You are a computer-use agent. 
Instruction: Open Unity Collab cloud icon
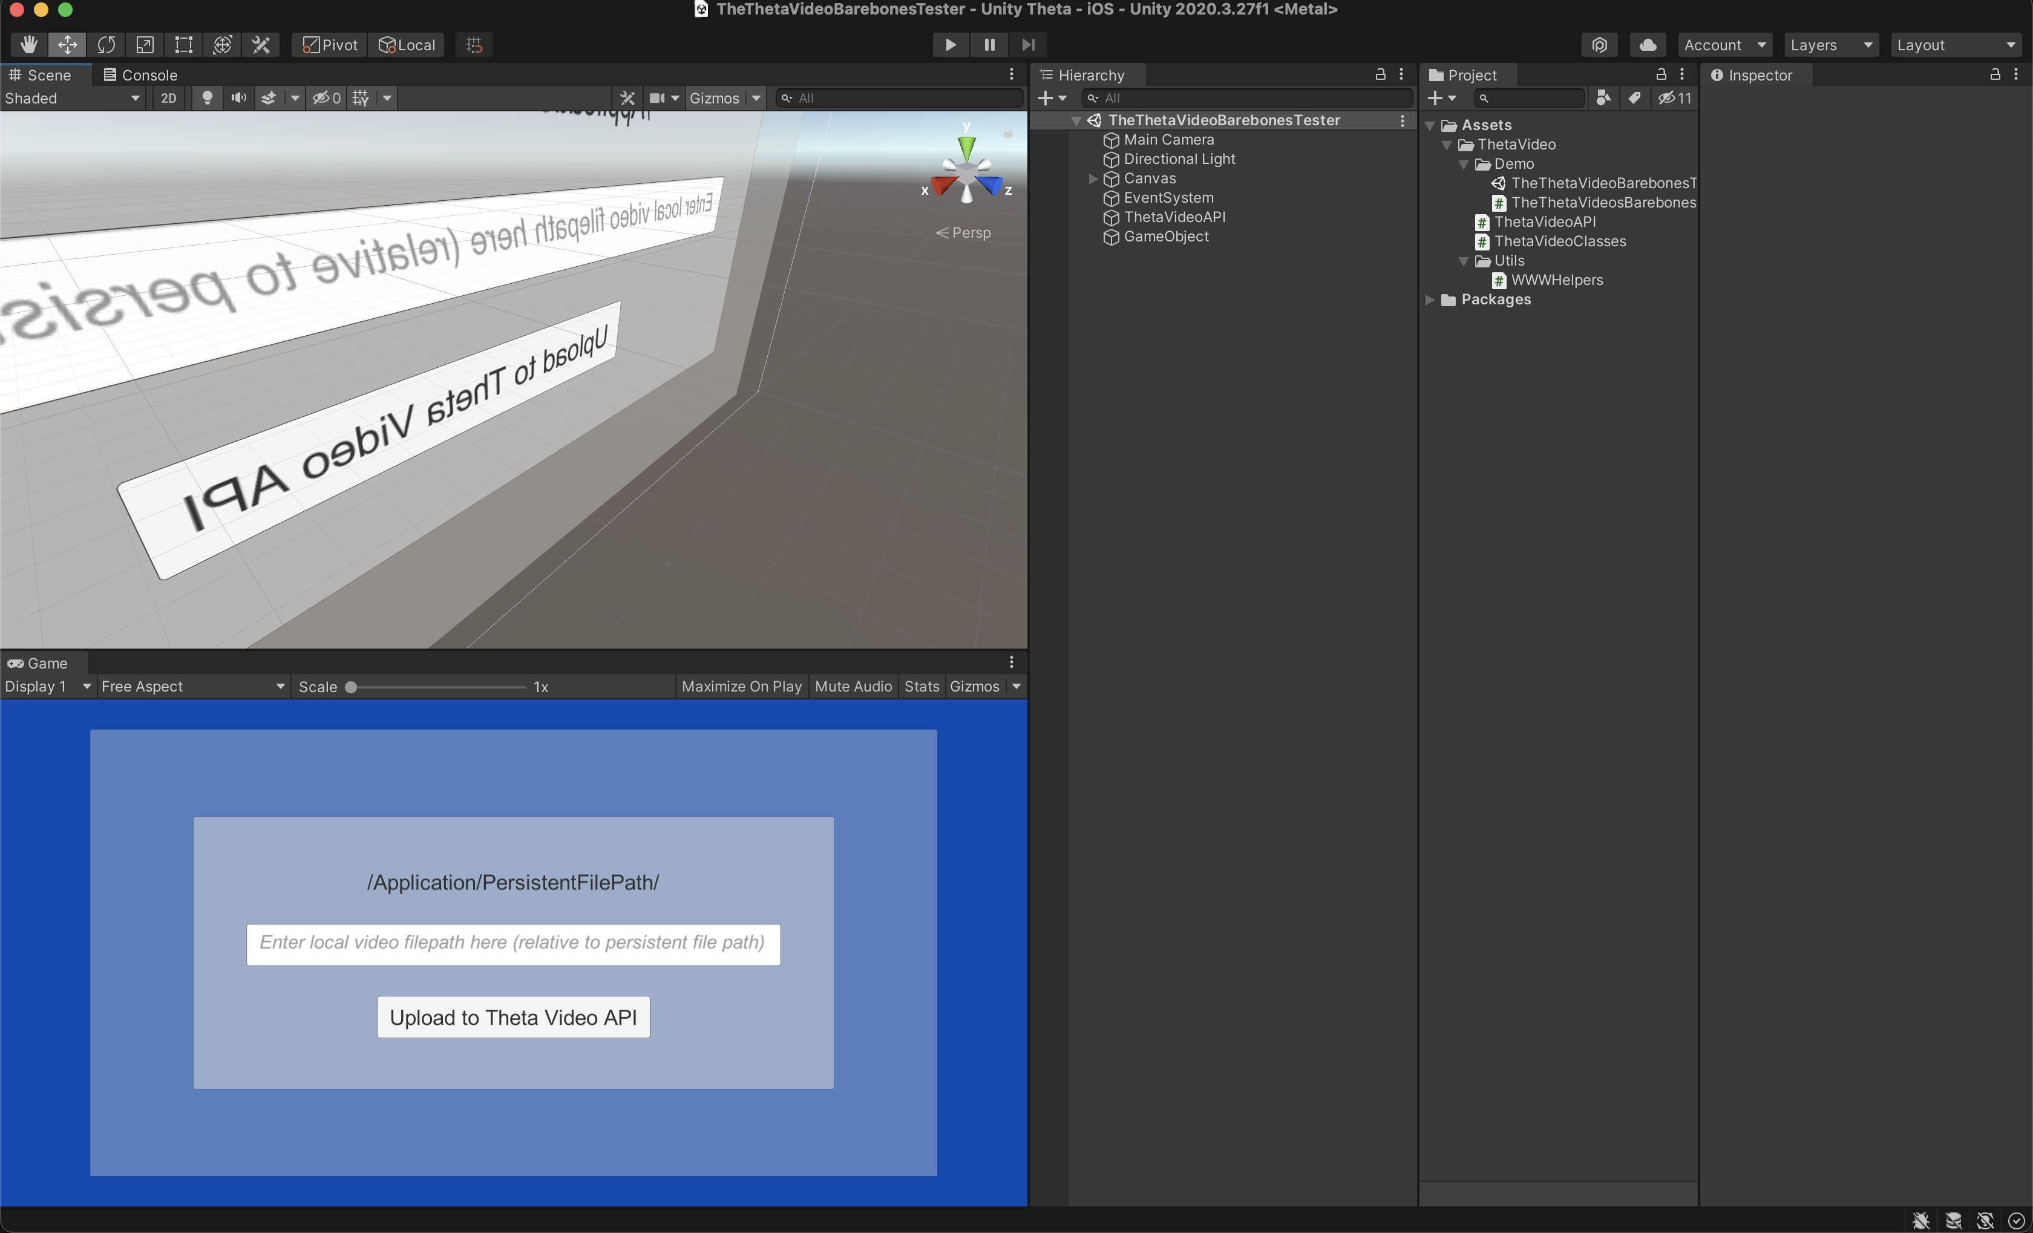coord(1647,45)
